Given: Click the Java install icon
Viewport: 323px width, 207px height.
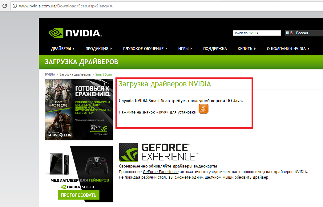Looking at the screenshot, I should [x=204, y=109].
